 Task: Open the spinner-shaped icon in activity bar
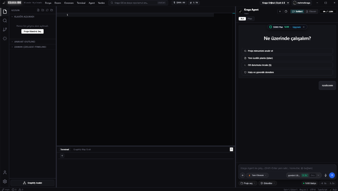point(5,39)
